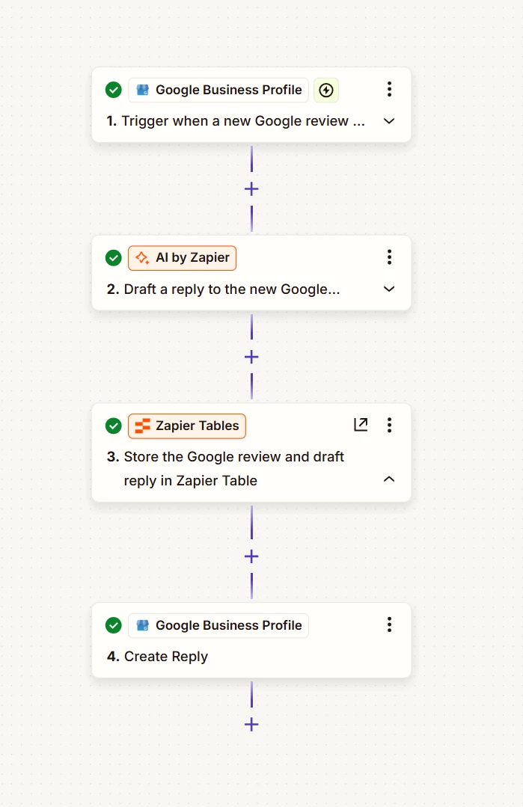Open three-dot menu on AI by Zapier step
This screenshot has height=807, width=523.
coord(389,257)
